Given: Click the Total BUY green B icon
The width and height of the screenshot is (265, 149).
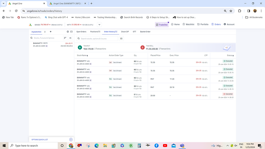Looking at the screenshot, I should [x=80, y=48].
